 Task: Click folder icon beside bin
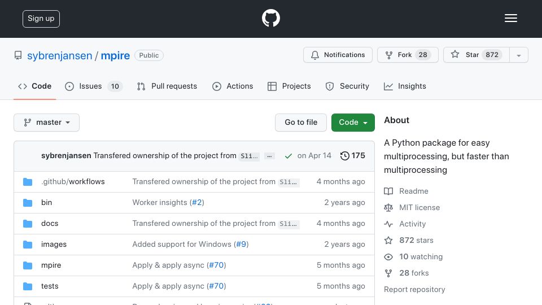pyautogui.click(x=28, y=203)
